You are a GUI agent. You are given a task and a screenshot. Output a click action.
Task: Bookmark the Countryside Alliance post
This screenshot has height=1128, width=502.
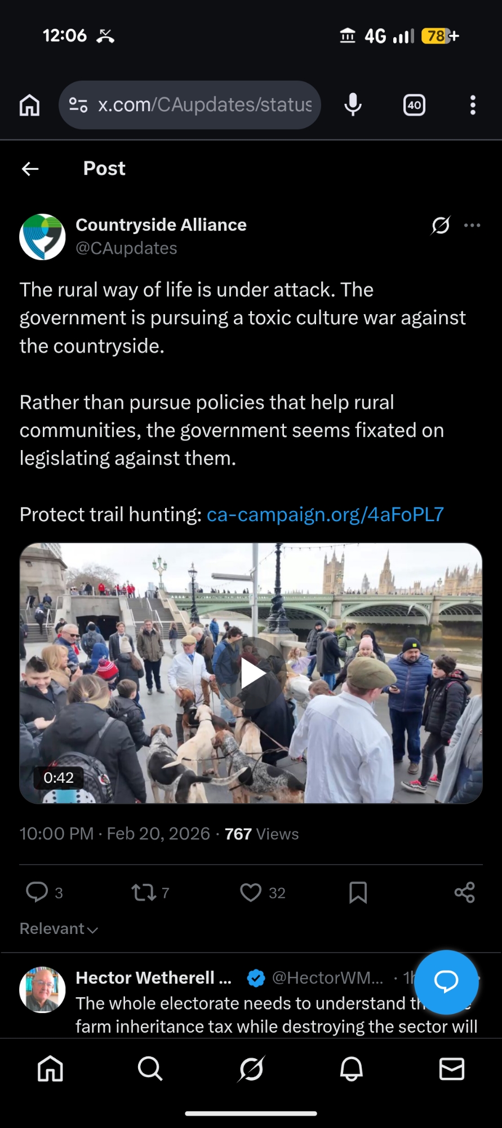(358, 892)
